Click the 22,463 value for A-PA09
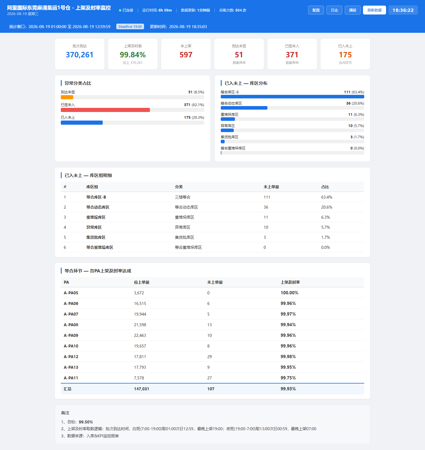Screen dimensions: 425x450 140,335
